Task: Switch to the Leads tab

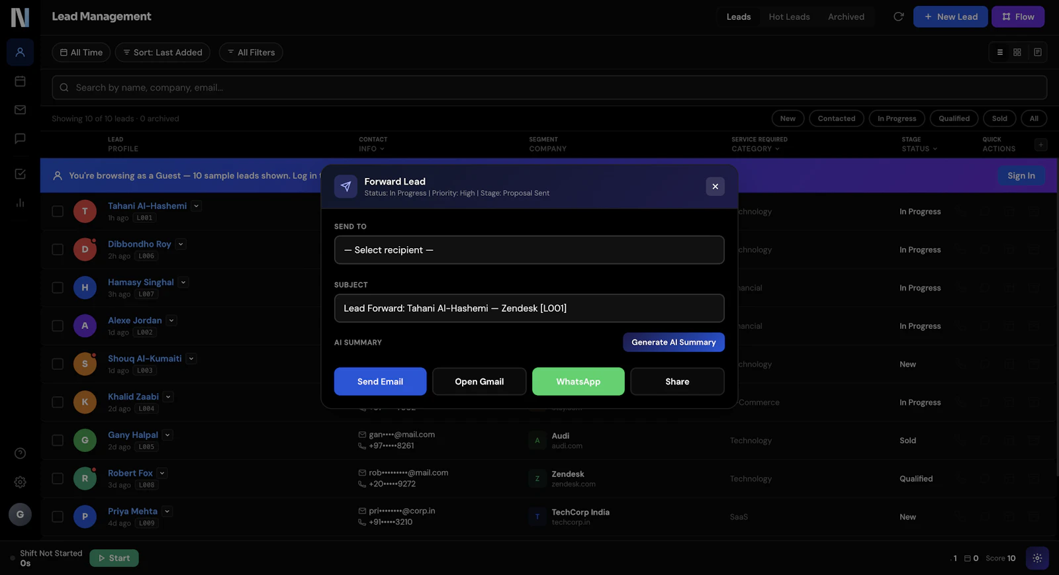Action: tap(738, 17)
